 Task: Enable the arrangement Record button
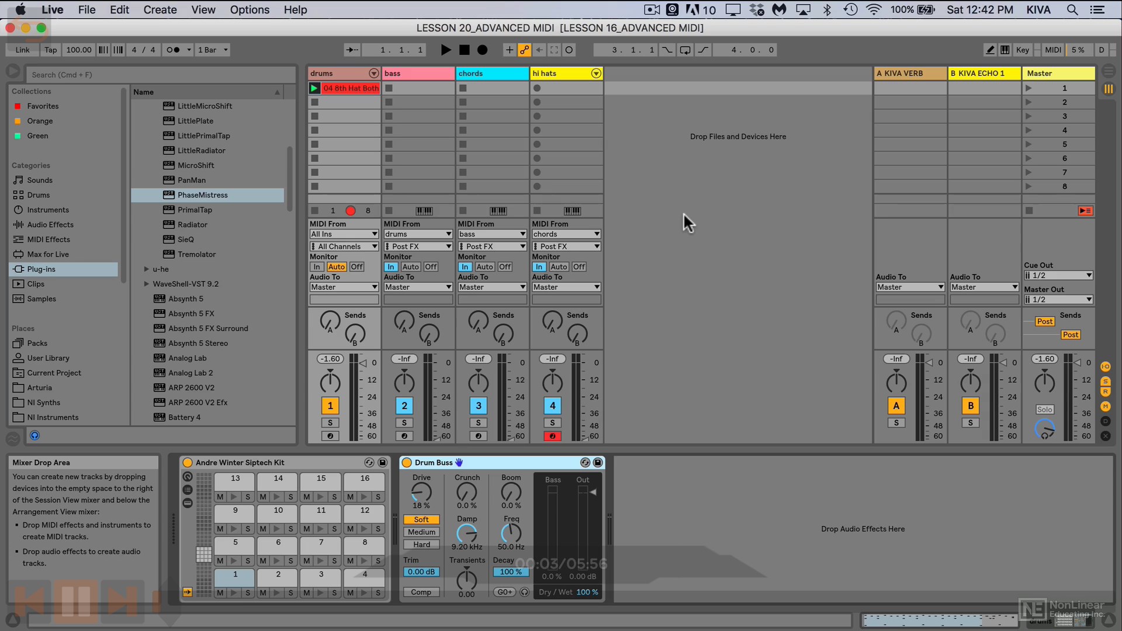tap(482, 50)
